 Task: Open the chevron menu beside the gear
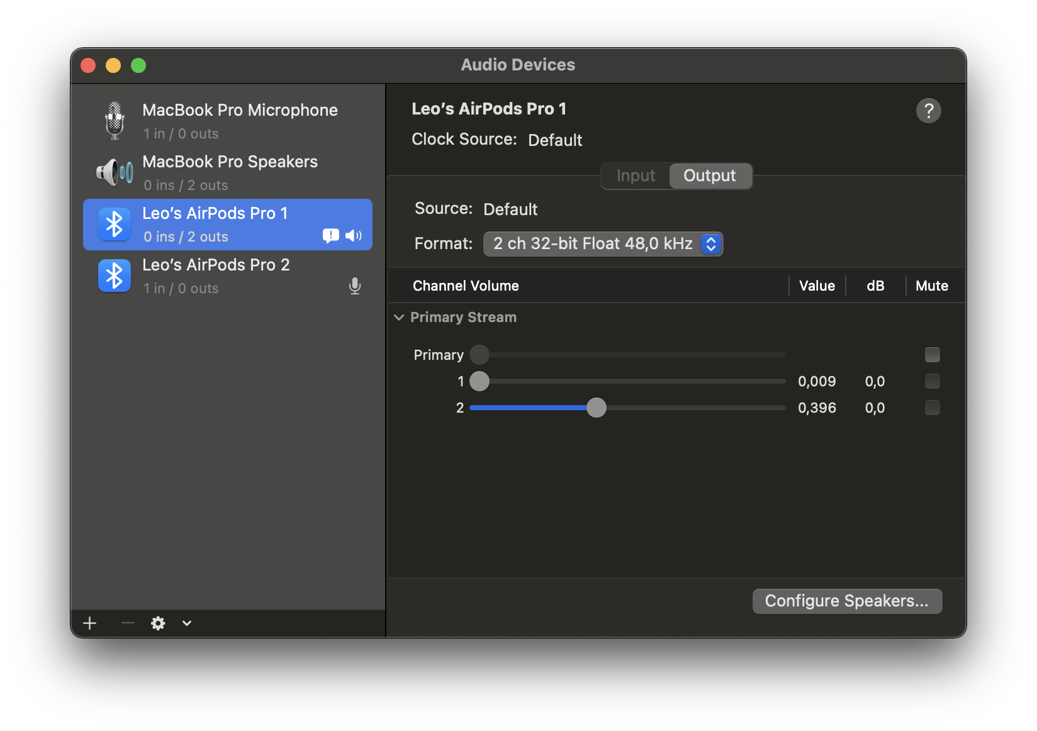click(187, 623)
